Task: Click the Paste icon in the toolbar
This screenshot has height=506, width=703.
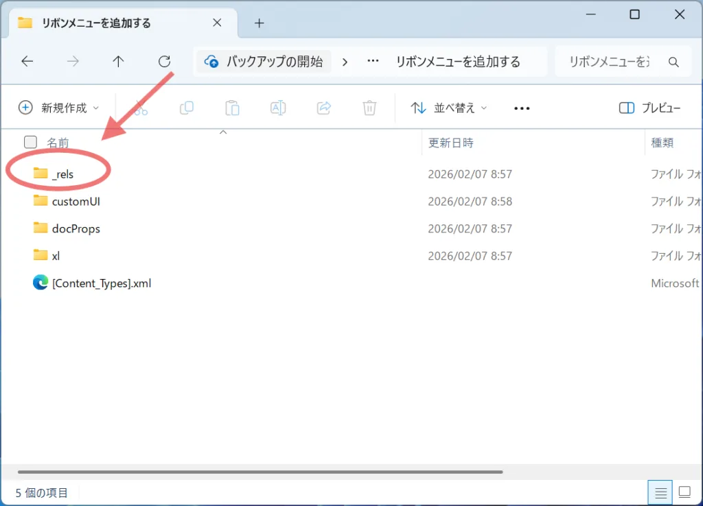Action: (232, 108)
